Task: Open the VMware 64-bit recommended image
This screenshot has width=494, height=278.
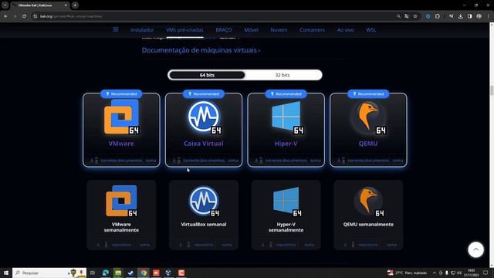Action: pyautogui.click(x=121, y=130)
